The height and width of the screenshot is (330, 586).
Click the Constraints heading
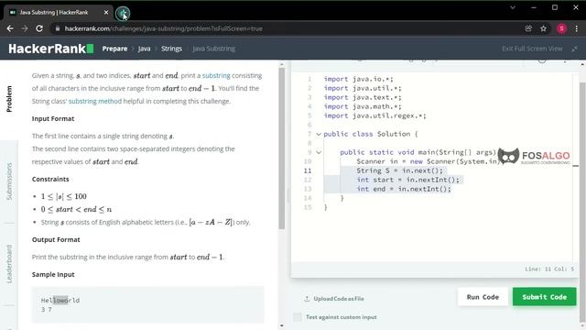coord(50,179)
